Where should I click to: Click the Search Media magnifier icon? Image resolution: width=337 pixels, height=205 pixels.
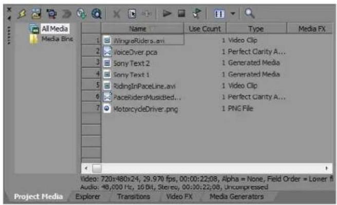point(250,13)
